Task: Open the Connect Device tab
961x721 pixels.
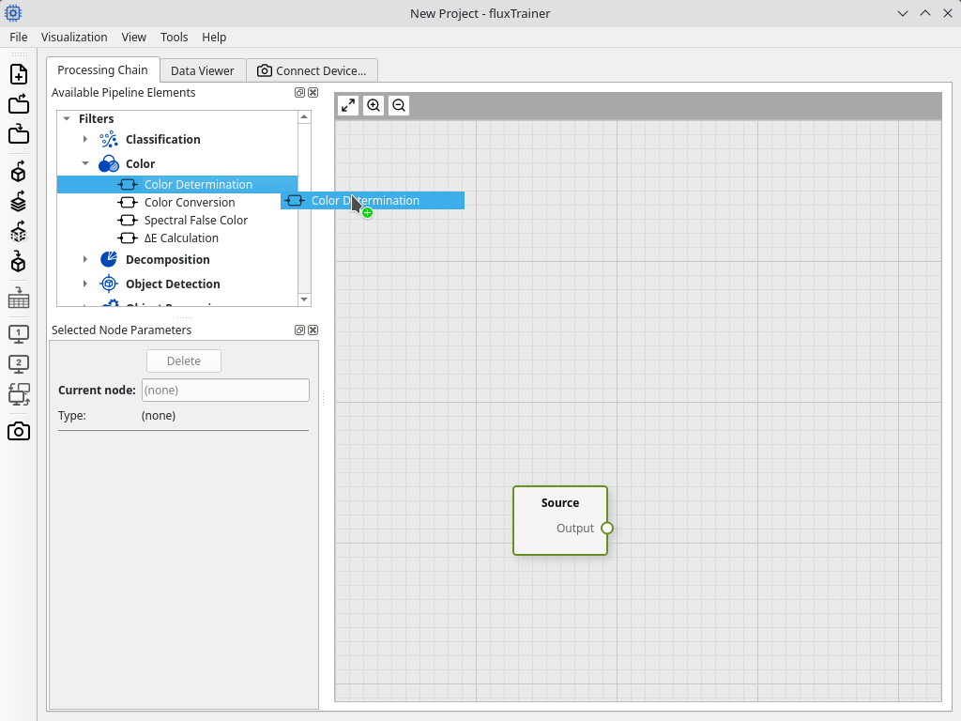Action: 312,70
